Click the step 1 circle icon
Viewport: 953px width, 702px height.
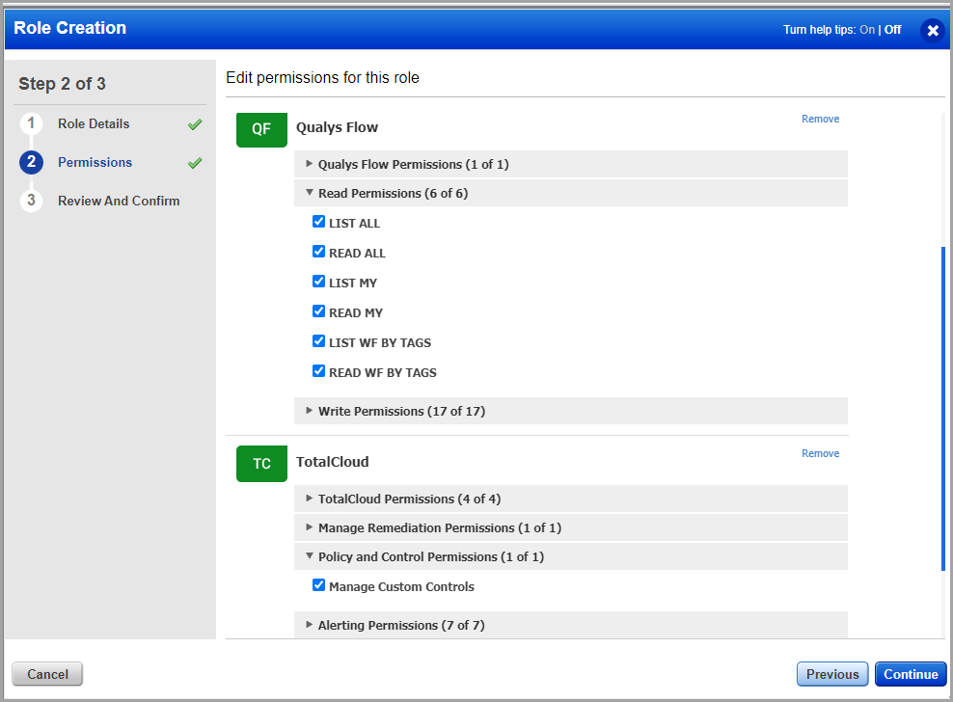point(31,123)
